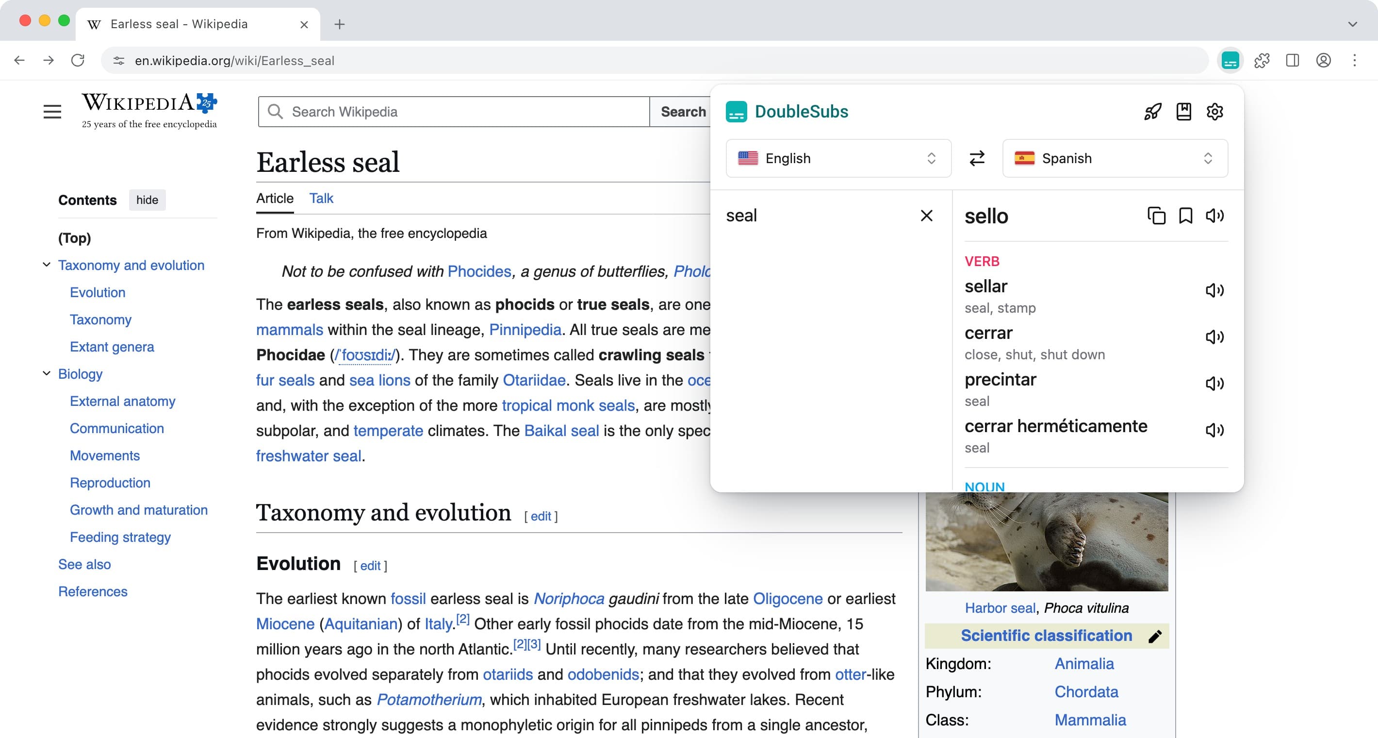Hide the Contents sidebar
1378x738 pixels.
pyautogui.click(x=147, y=200)
